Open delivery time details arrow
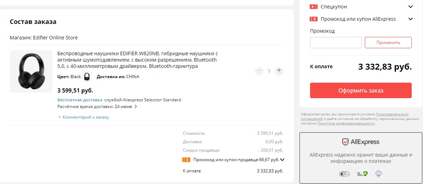 click(136, 107)
